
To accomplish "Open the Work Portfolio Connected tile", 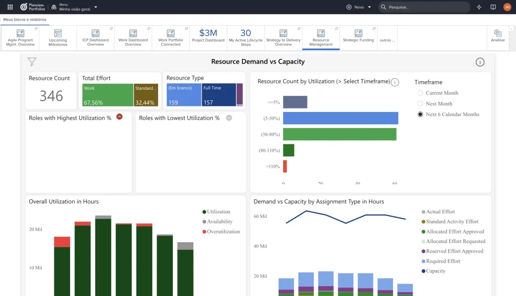I will (x=170, y=38).
